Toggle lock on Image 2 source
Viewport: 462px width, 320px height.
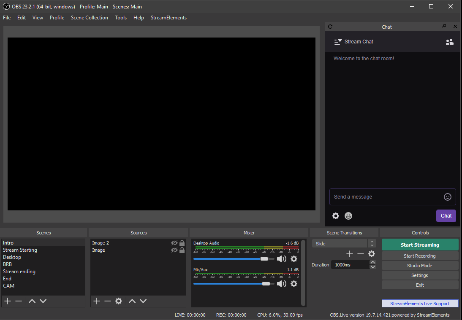pyautogui.click(x=182, y=243)
